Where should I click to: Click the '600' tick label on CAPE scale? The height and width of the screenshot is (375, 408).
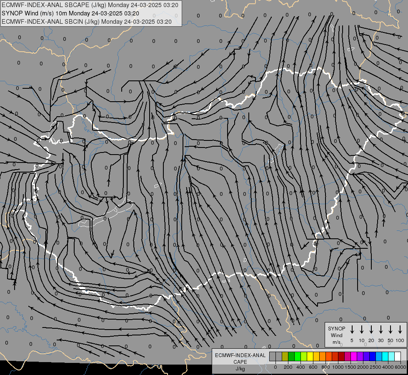(x=313, y=367)
